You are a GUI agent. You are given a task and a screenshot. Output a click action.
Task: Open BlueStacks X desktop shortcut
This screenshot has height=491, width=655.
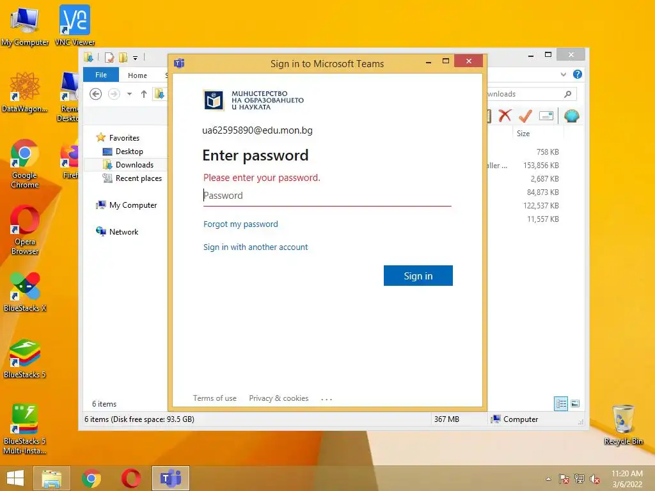[25, 292]
